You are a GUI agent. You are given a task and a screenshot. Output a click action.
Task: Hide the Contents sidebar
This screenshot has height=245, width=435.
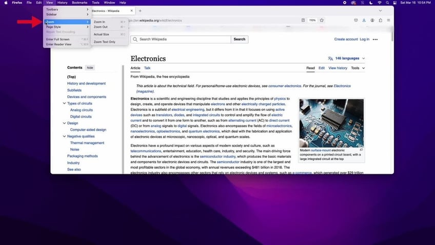90,68
